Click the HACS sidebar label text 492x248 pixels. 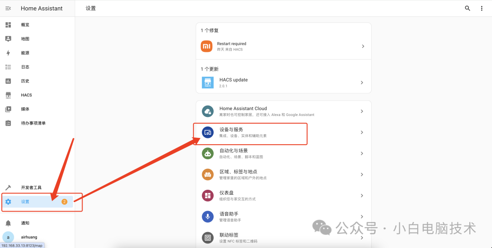(26, 95)
